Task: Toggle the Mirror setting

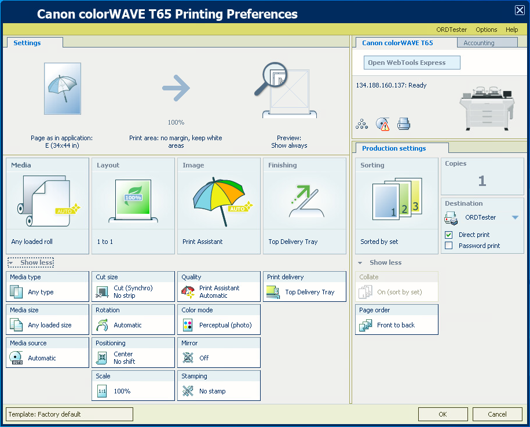Action: 219,353
